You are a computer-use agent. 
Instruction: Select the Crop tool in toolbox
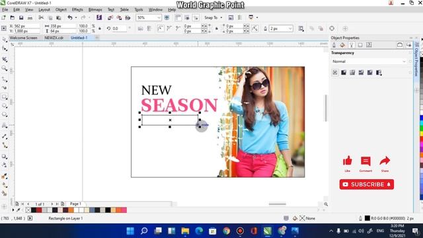[5, 59]
